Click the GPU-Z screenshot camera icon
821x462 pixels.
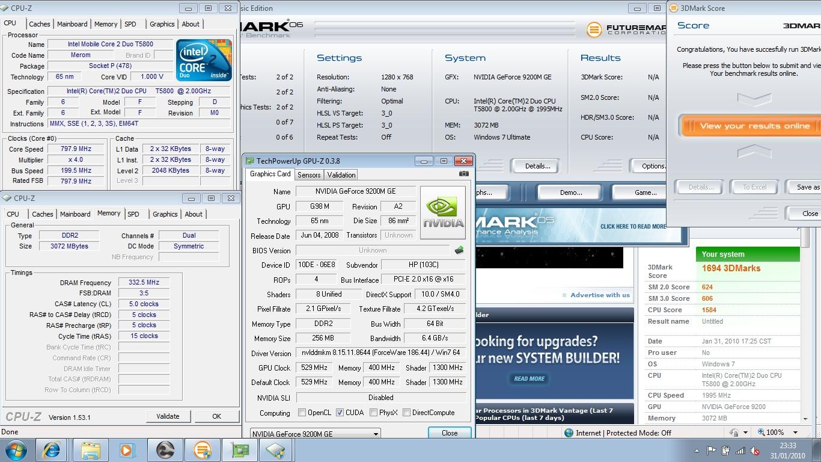point(463,174)
